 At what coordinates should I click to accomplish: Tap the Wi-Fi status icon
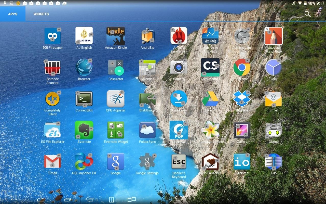pyautogui.click(x=300, y=3)
